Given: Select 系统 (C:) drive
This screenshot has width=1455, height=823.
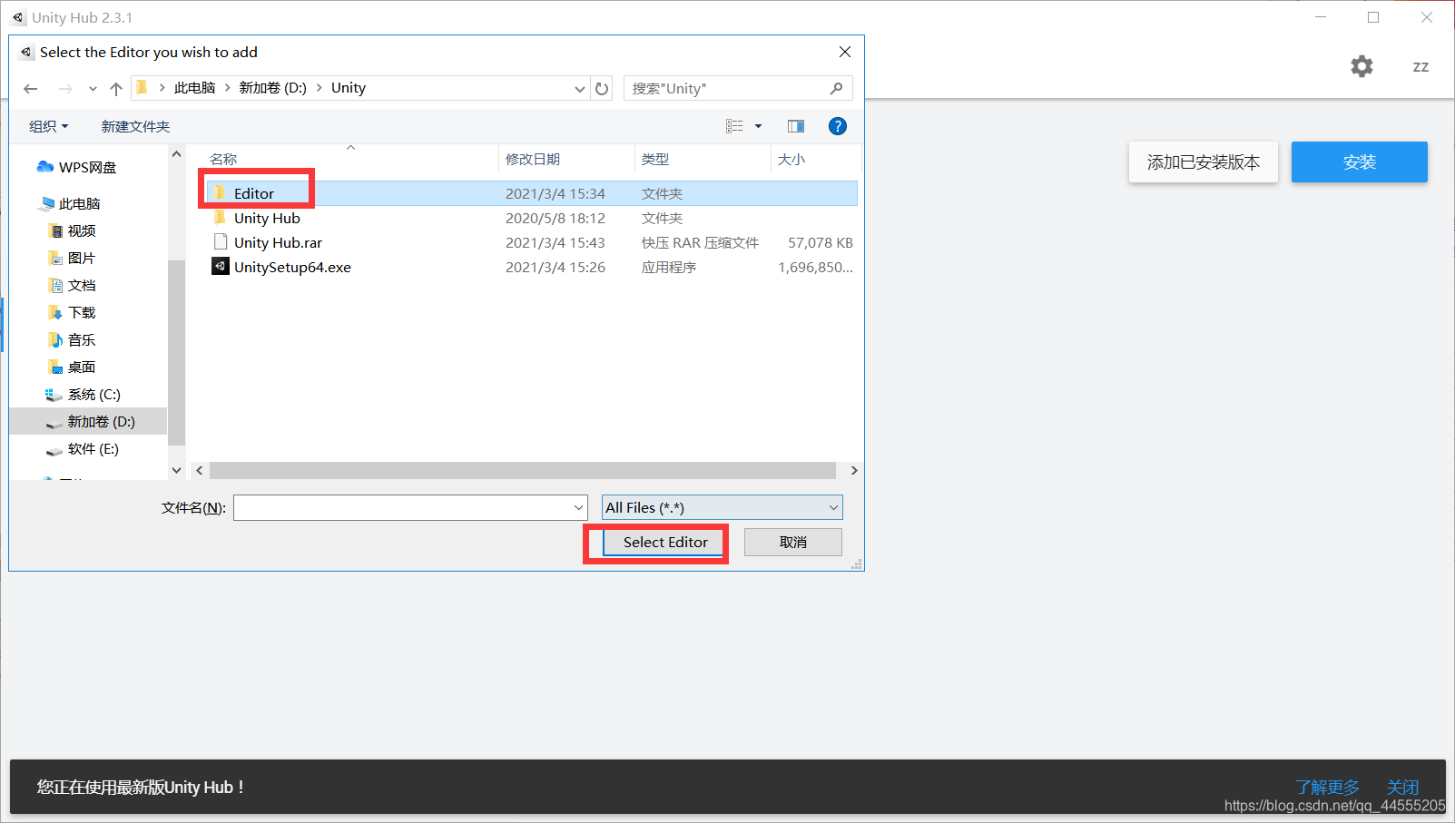Looking at the screenshot, I should coord(93,394).
